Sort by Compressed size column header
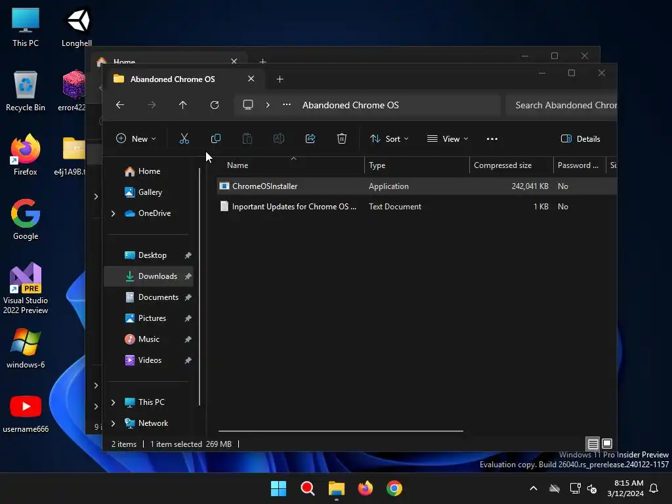The height and width of the screenshot is (504, 672). (x=511, y=165)
